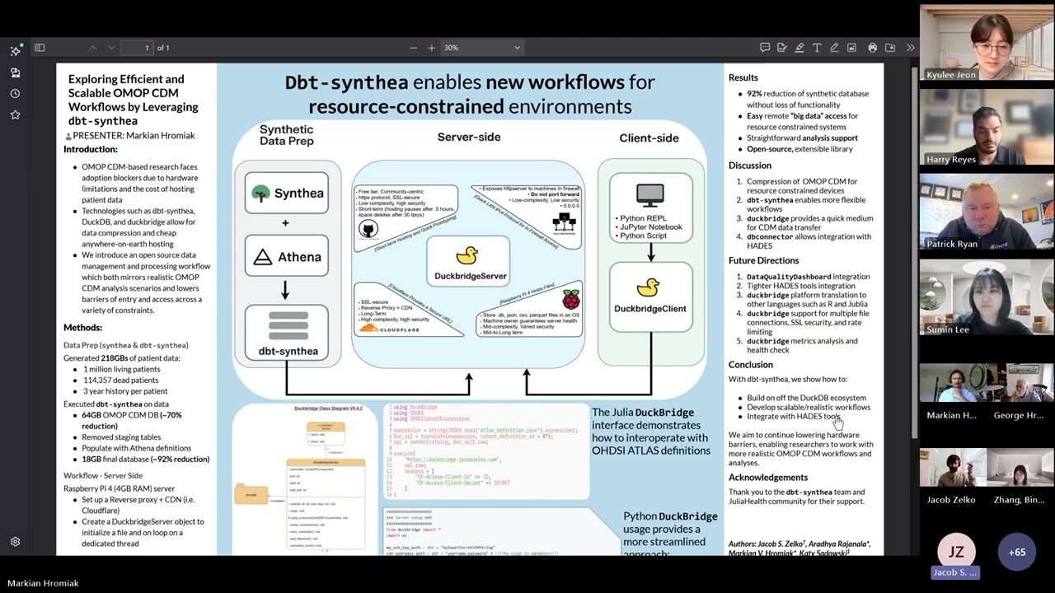Image resolution: width=1055 pixels, height=593 pixels.
Task: Click the 'Client-side' diagram label
Action: click(649, 138)
